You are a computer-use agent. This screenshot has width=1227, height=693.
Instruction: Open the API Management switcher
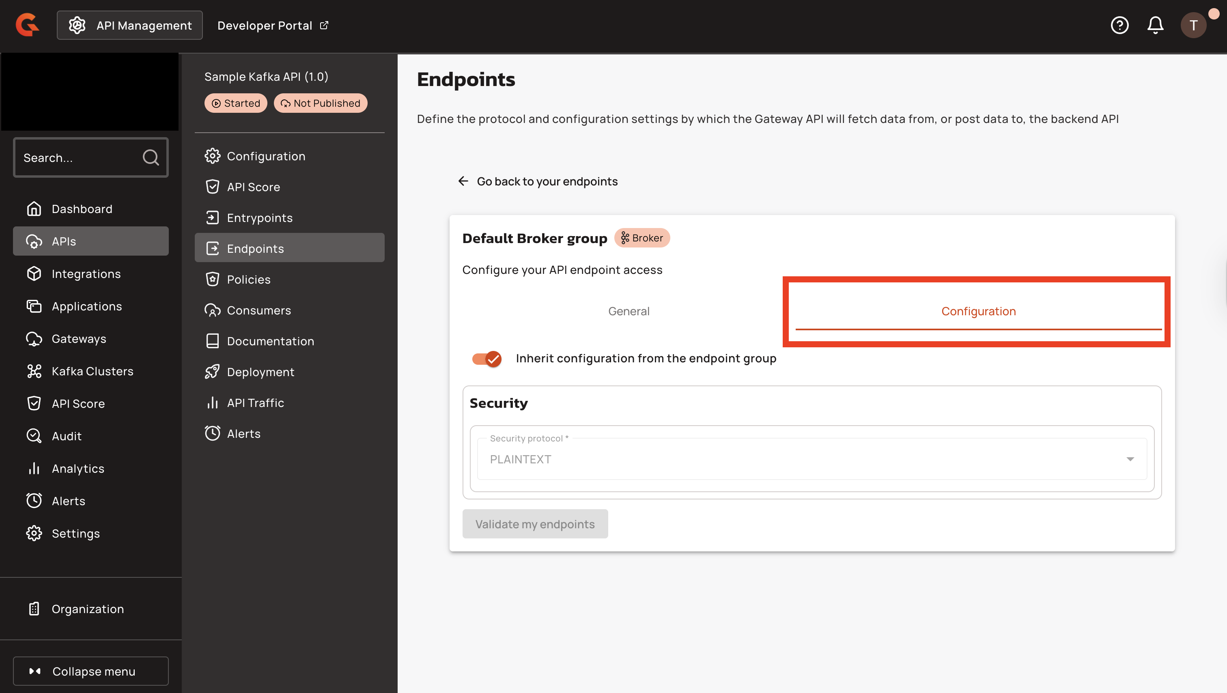129,25
